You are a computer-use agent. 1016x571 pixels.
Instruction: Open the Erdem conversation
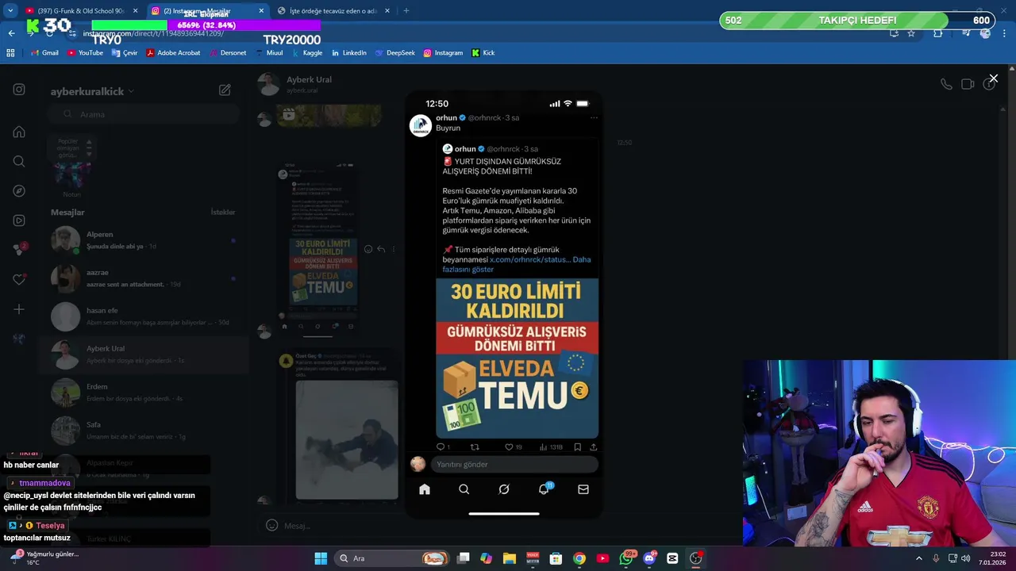click(143, 393)
